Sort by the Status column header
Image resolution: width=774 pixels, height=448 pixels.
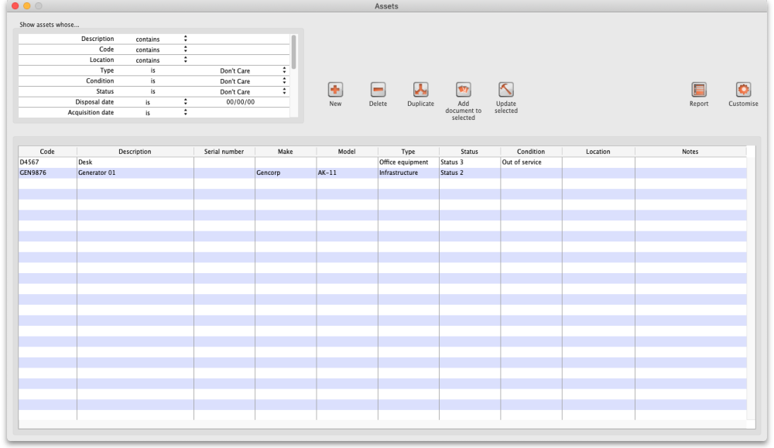469,152
